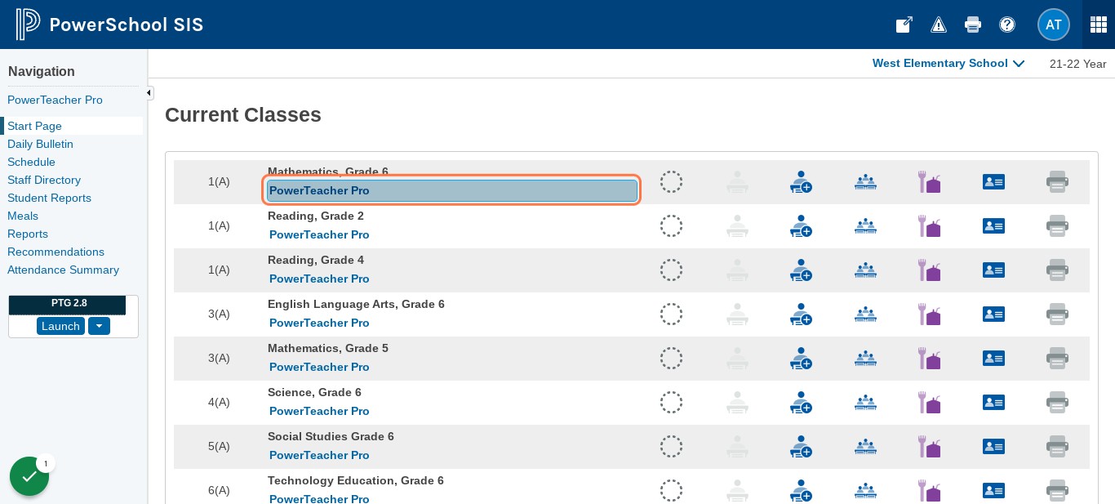Click attendance circle for English Language Arts, Grade 6
Screen dimensions: 1115x504
(x=671, y=314)
